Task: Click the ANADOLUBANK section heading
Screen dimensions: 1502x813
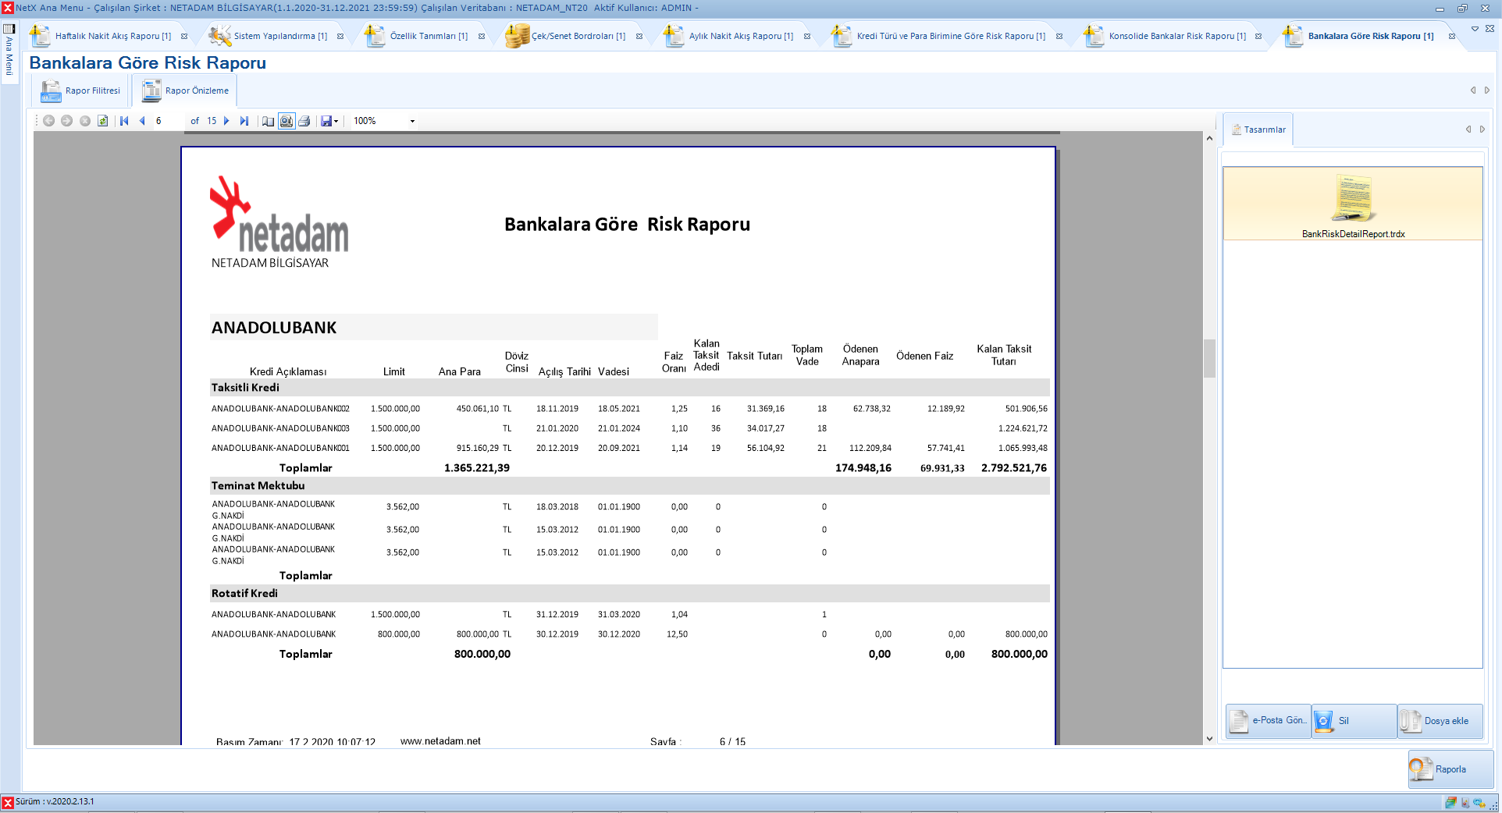Action: (x=274, y=328)
